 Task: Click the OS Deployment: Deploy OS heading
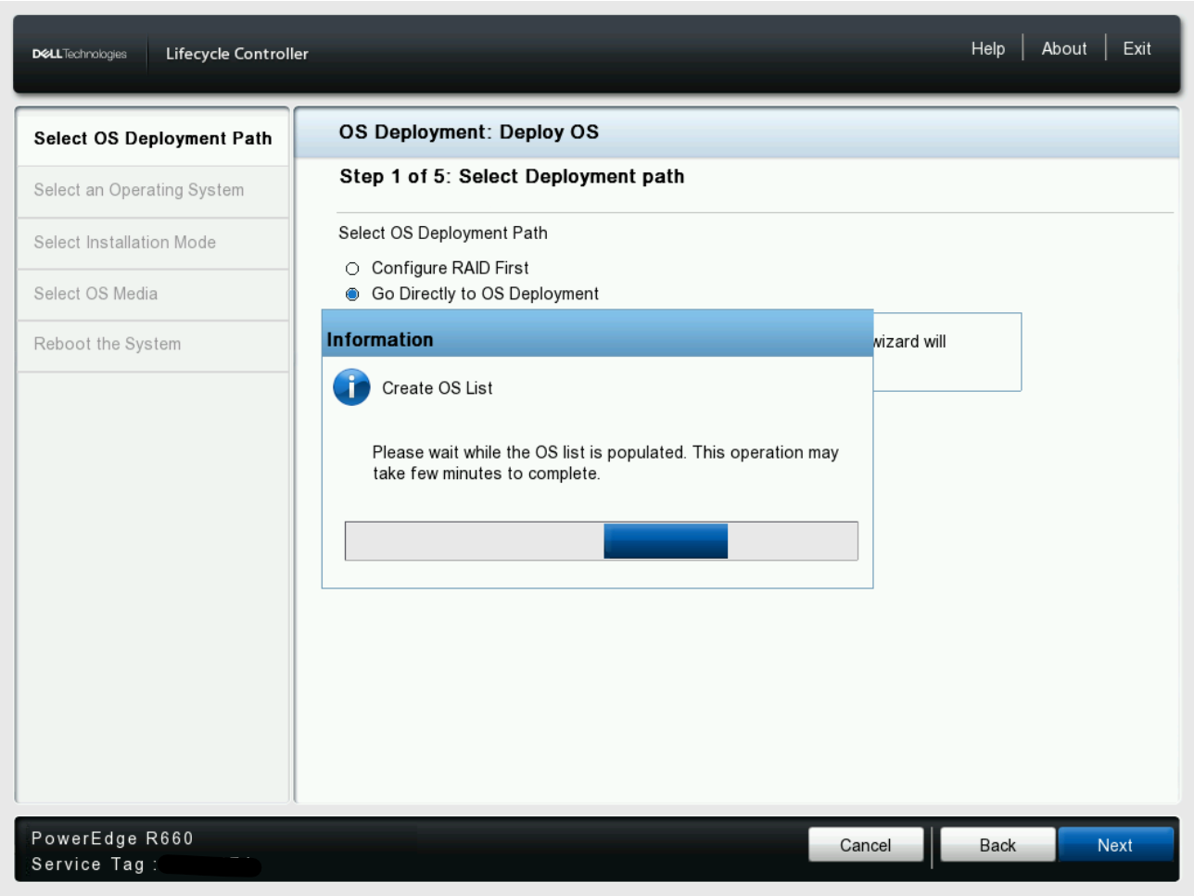point(469,133)
